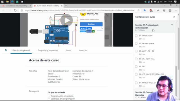Open lecture 81. Introducción
Viewport: 180px width, 101px height.
click(x=146, y=36)
